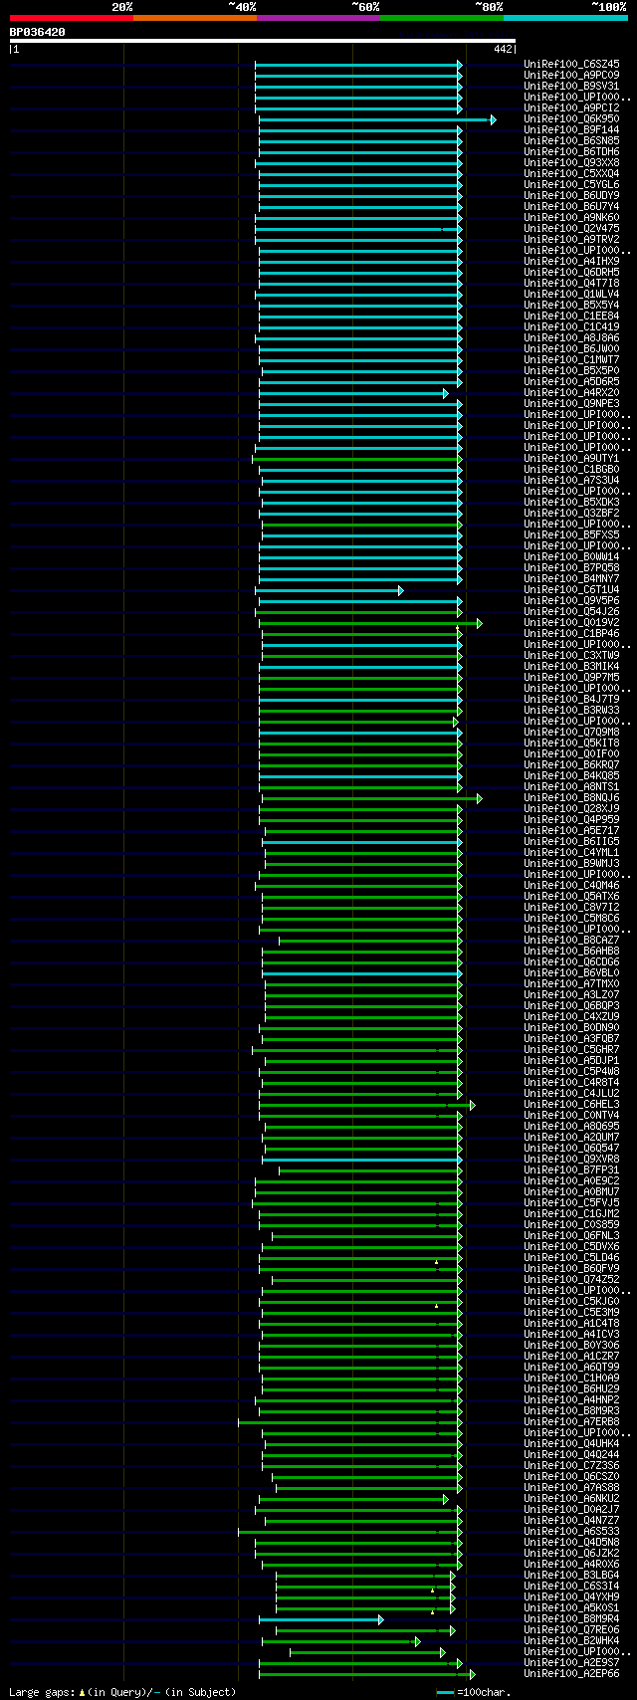Click the Large gaps legend text
This screenshot has height=1700, width=637.
pyautogui.click(x=122, y=1692)
